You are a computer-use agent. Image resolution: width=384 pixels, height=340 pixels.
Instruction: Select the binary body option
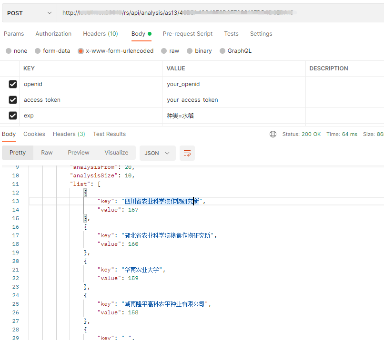190,51
